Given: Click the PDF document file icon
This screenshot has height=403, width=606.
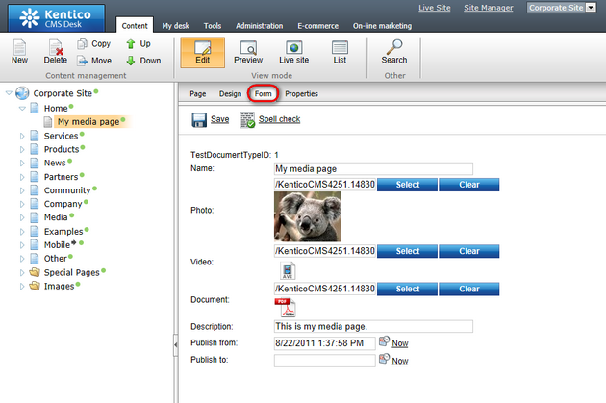Looking at the screenshot, I should click(x=286, y=308).
